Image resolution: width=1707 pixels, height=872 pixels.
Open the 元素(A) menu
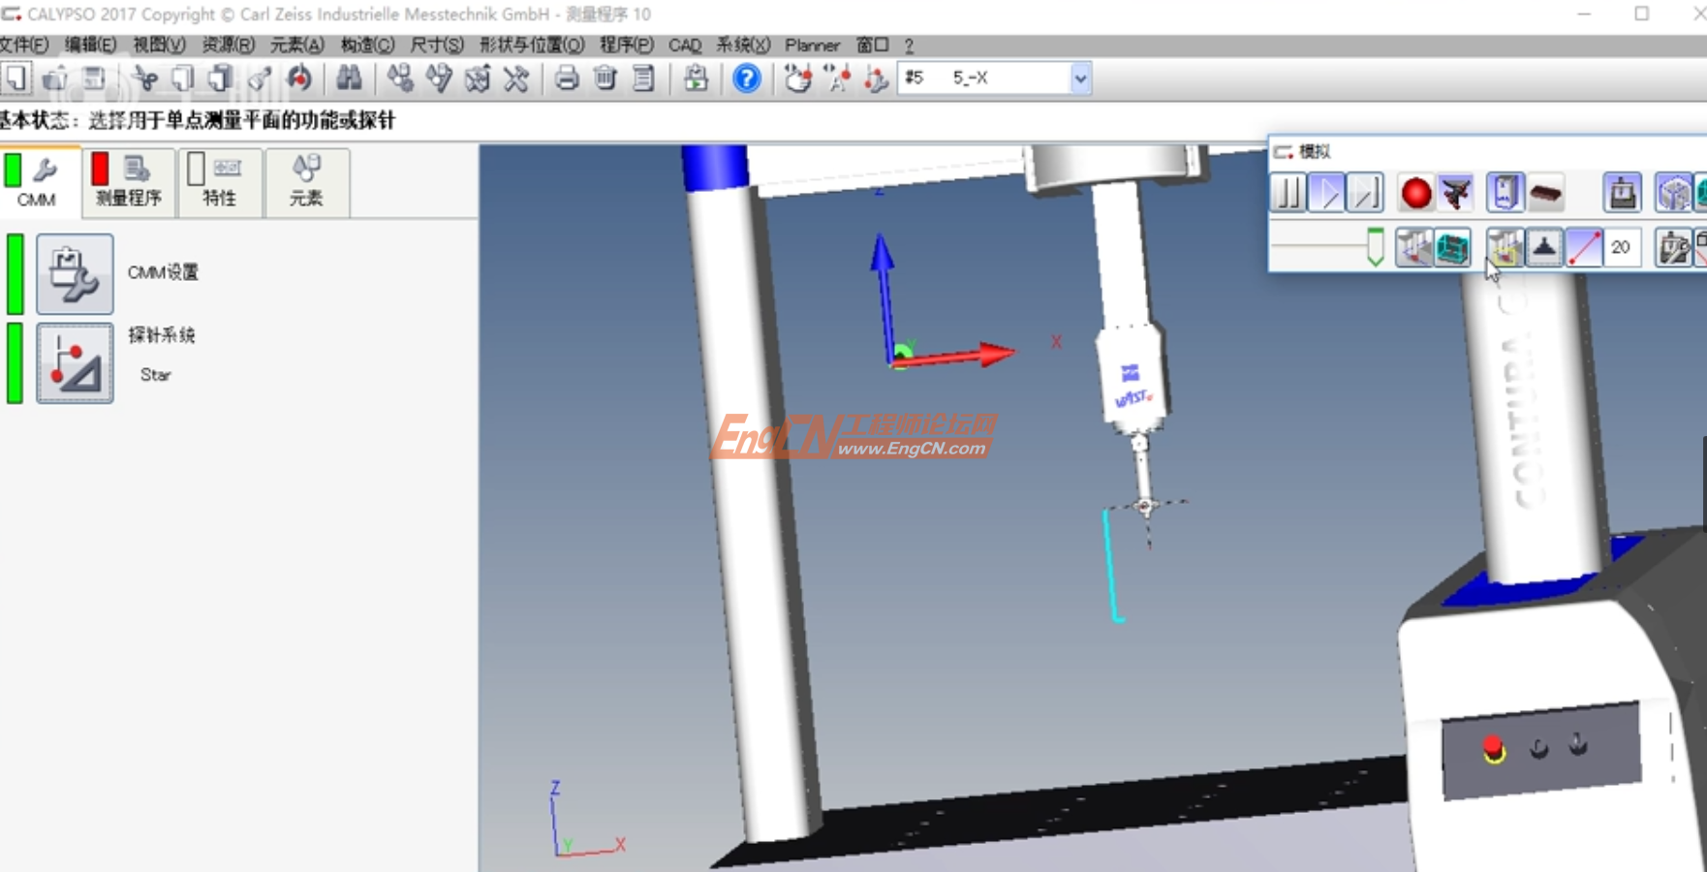[297, 46]
